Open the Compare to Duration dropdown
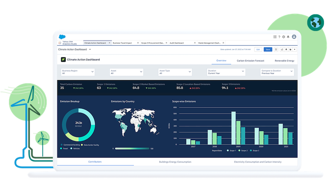 277,72
